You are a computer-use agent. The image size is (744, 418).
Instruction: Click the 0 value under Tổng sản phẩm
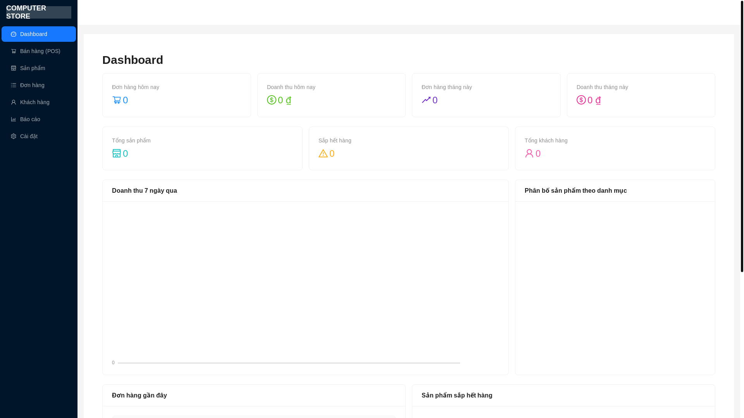click(125, 153)
